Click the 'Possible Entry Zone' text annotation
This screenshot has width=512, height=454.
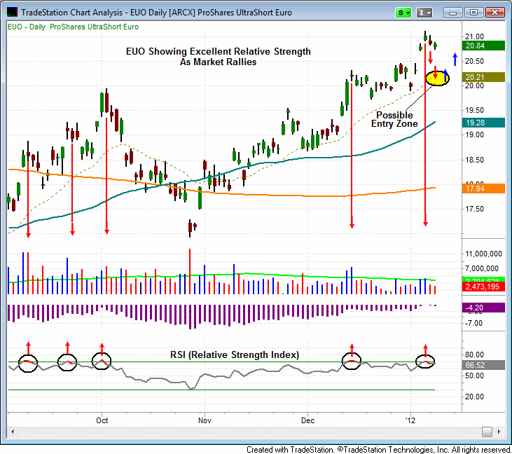[394, 120]
